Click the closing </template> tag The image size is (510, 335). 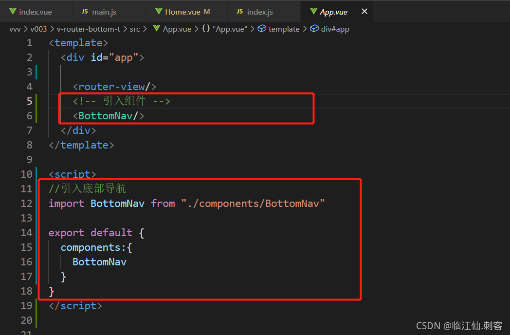[81, 145]
